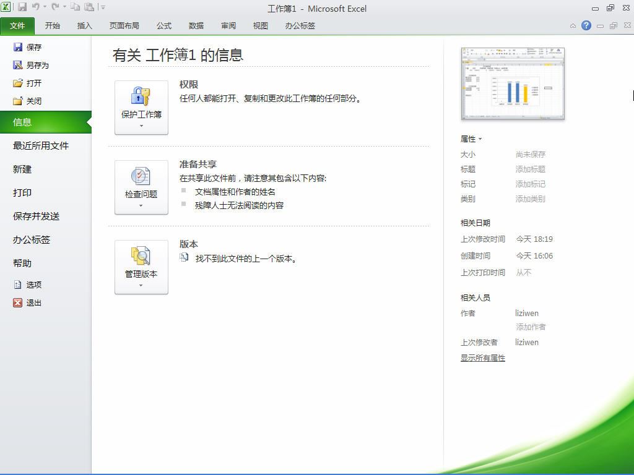
Task: Switch to the 审阅 ribbon tab
Action: 228,26
